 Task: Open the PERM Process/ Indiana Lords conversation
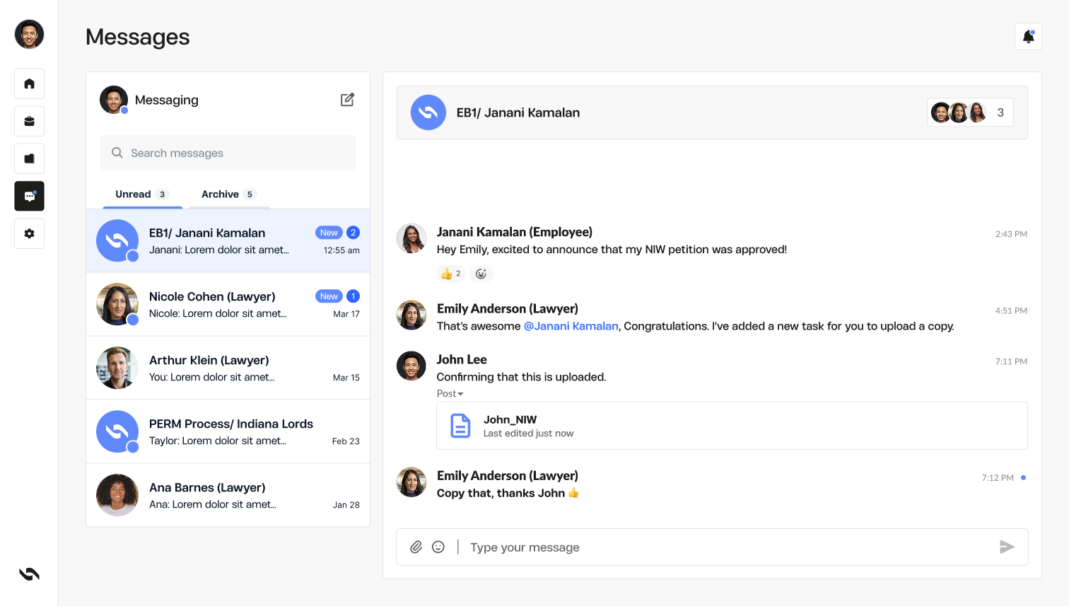tap(228, 431)
